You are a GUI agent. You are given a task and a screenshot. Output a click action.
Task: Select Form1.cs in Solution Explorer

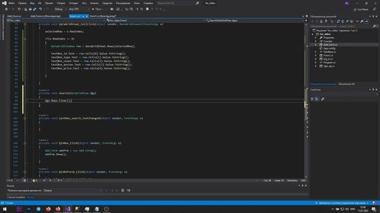(328, 55)
